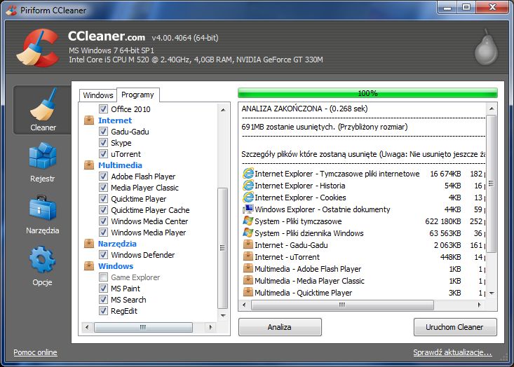Click box icon for Adobe Flash Player result

[248, 269]
